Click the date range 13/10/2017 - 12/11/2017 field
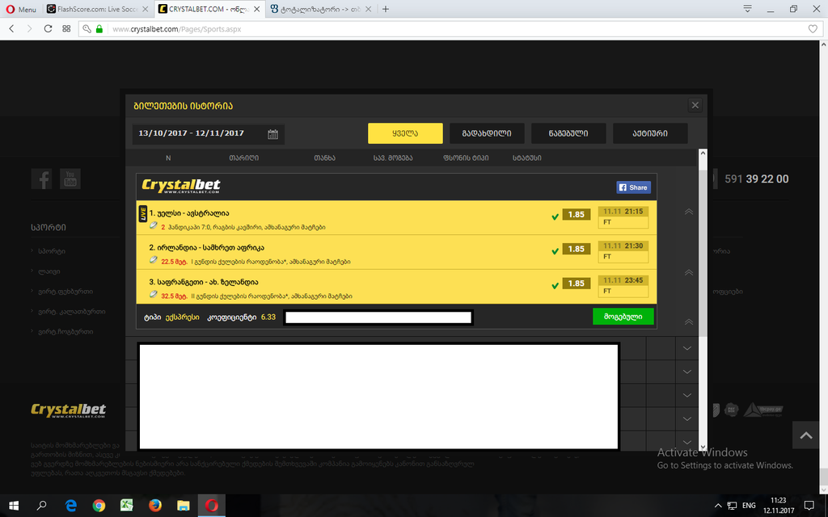Screen dimensions: 828x517 (x=208, y=133)
